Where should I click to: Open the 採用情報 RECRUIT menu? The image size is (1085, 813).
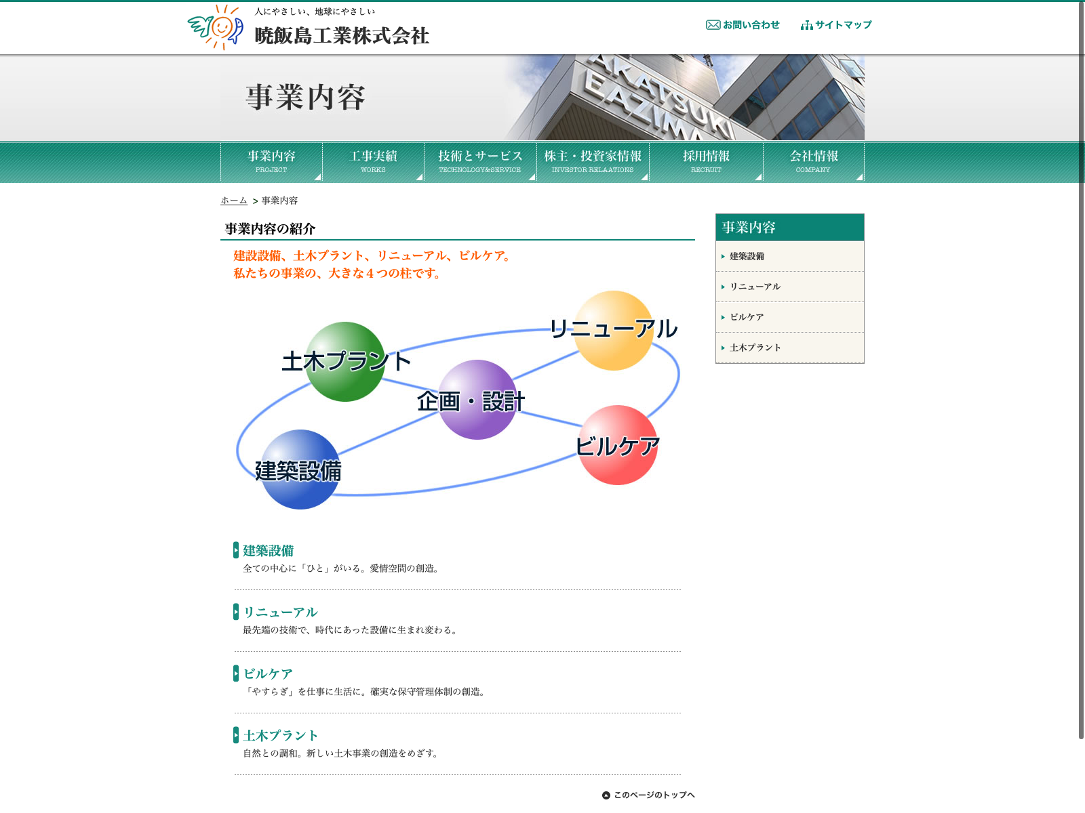click(x=706, y=161)
